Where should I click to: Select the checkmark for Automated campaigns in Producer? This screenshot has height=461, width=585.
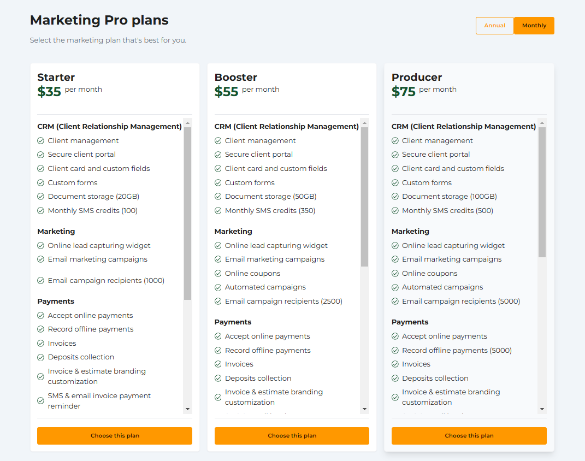coord(395,287)
